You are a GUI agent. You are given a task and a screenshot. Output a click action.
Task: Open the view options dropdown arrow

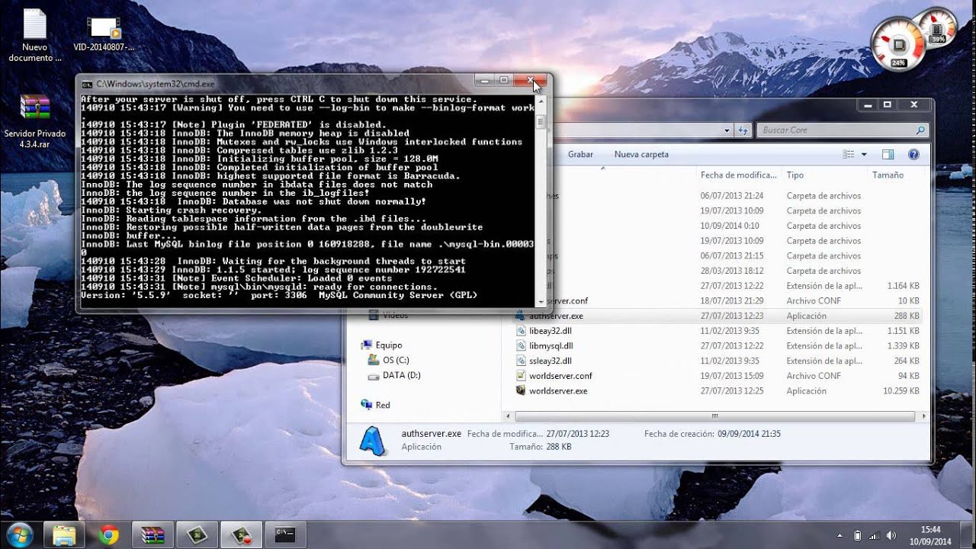[x=864, y=154]
